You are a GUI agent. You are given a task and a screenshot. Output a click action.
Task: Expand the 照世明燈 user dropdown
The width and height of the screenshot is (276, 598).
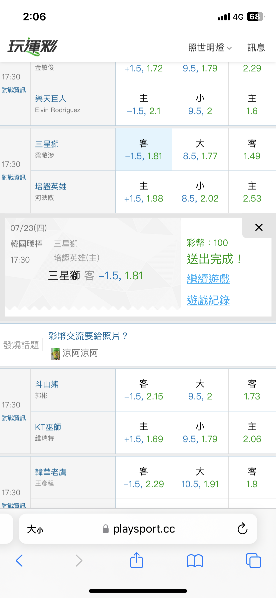[x=210, y=48]
